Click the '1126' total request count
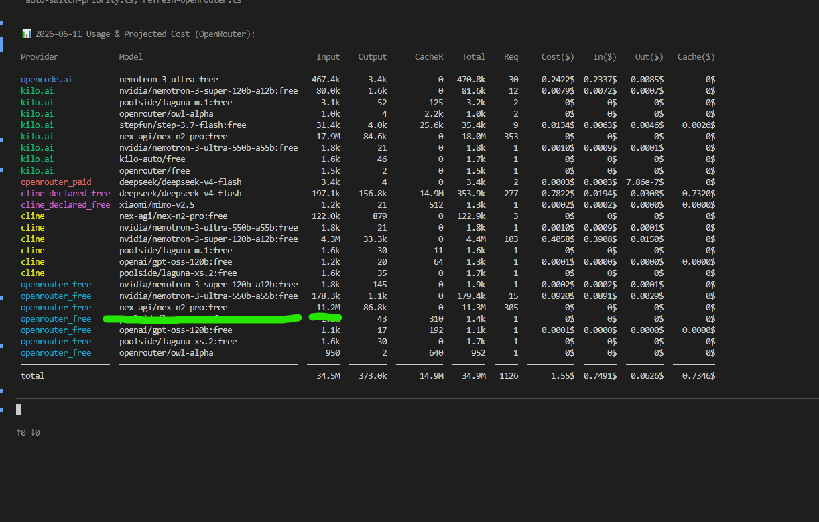This screenshot has width=819, height=522. click(509, 376)
